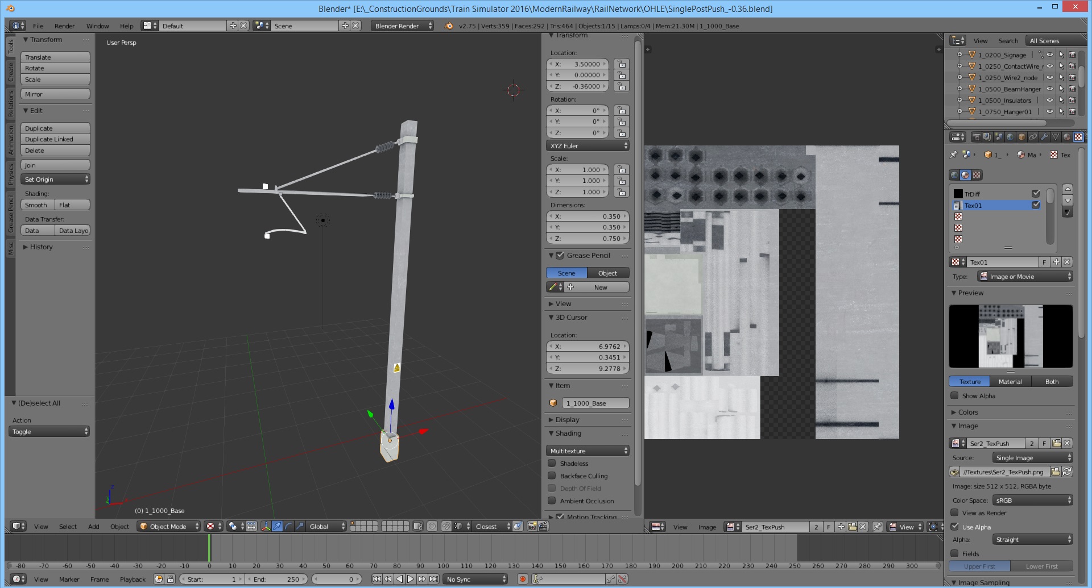Switch preview to the Material tab
The image size is (1092, 588).
[x=1010, y=382]
